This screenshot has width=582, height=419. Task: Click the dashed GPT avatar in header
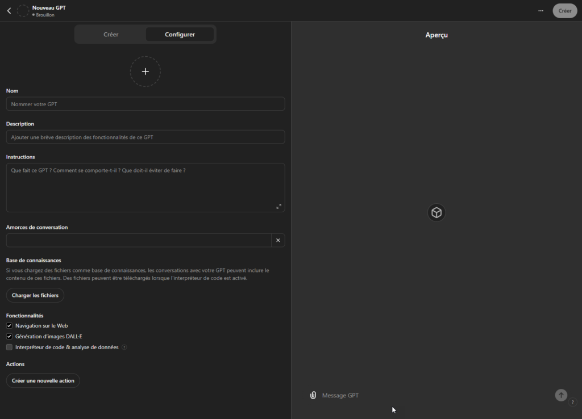tap(23, 11)
